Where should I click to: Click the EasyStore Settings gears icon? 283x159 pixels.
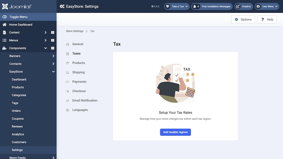pos(62,6)
